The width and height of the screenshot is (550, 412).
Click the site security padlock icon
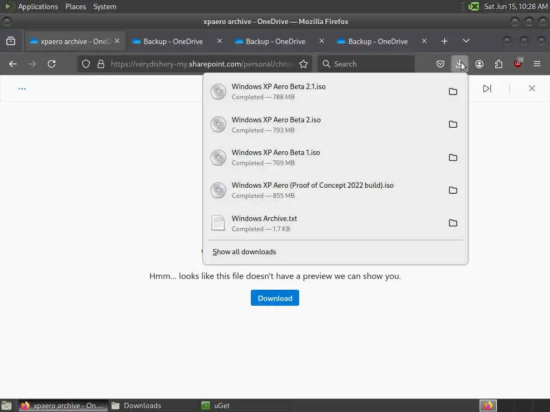coord(101,64)
